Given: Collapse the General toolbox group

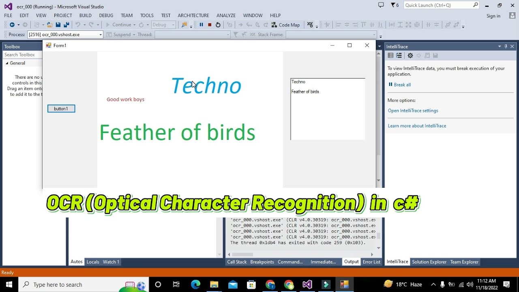Looking at the screenshot, I should [x=7, y=63].
